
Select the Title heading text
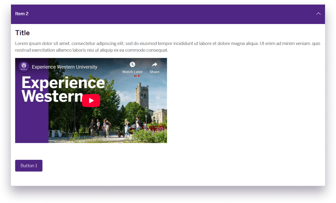click(23, 33)
